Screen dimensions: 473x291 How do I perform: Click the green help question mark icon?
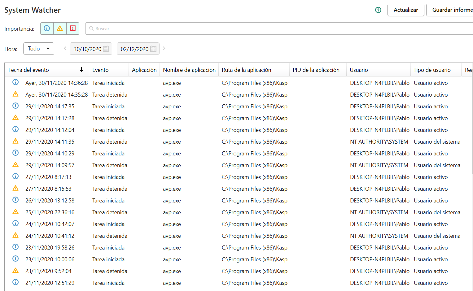point(378,10)
